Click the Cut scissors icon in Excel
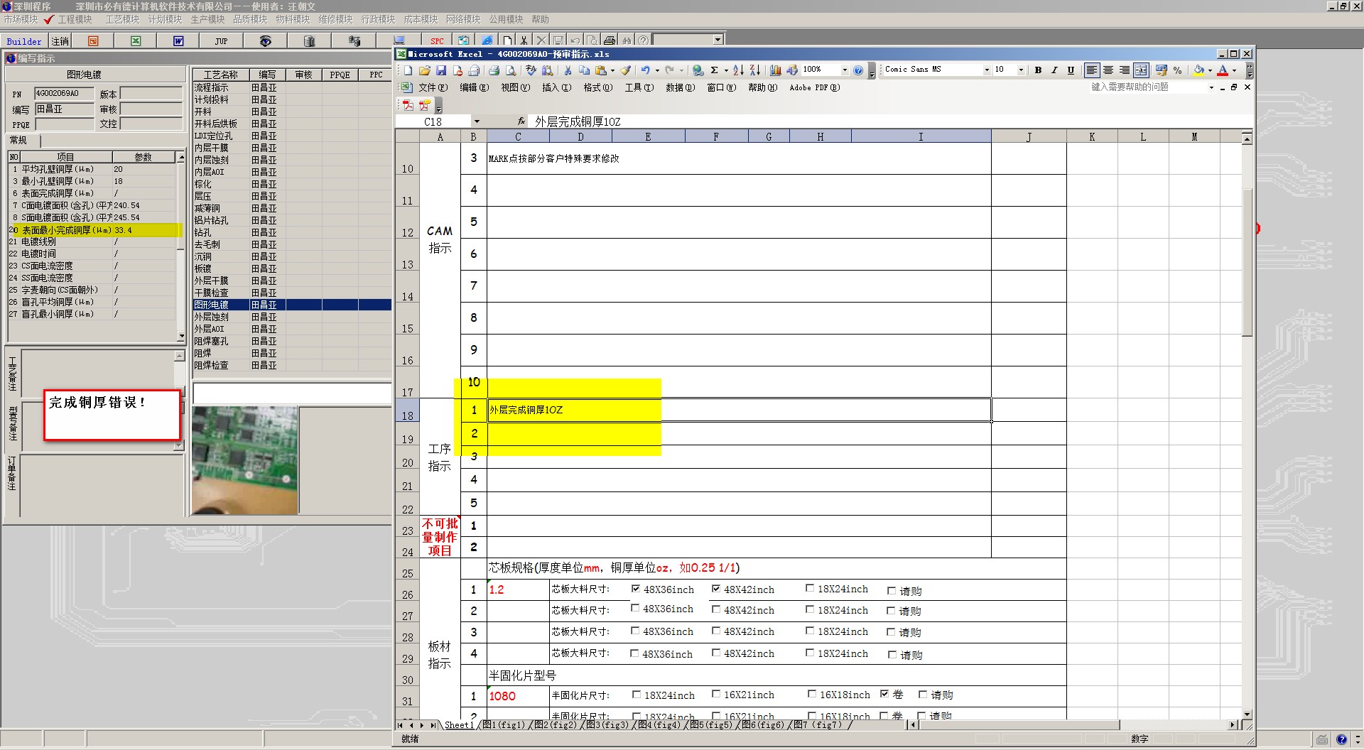The width and height of the screenshot is (1364, 750). pos(568,70)
